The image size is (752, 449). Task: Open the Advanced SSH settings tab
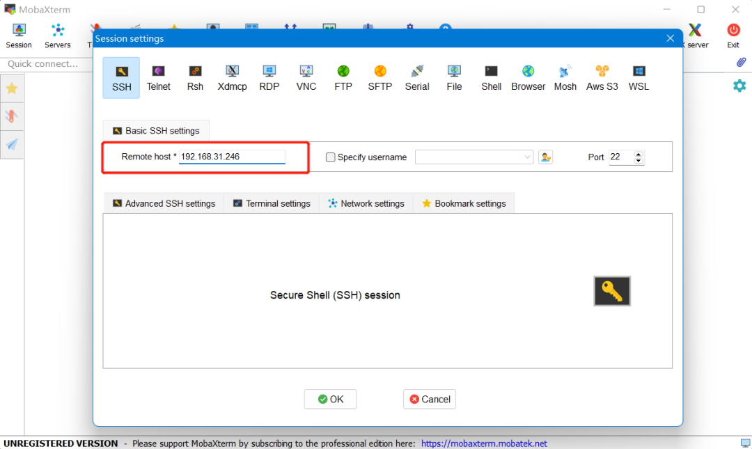164,203
